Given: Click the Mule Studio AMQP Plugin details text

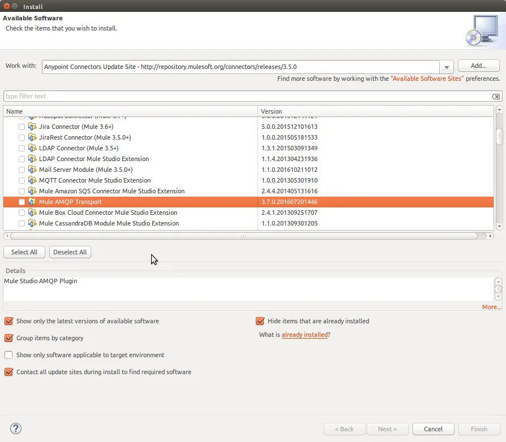Looking at the screenshot, I should tap(41, 281).
